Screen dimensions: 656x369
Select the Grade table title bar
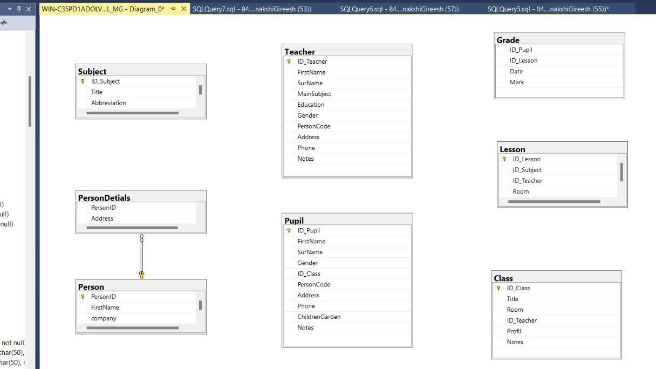click(559, 39)
